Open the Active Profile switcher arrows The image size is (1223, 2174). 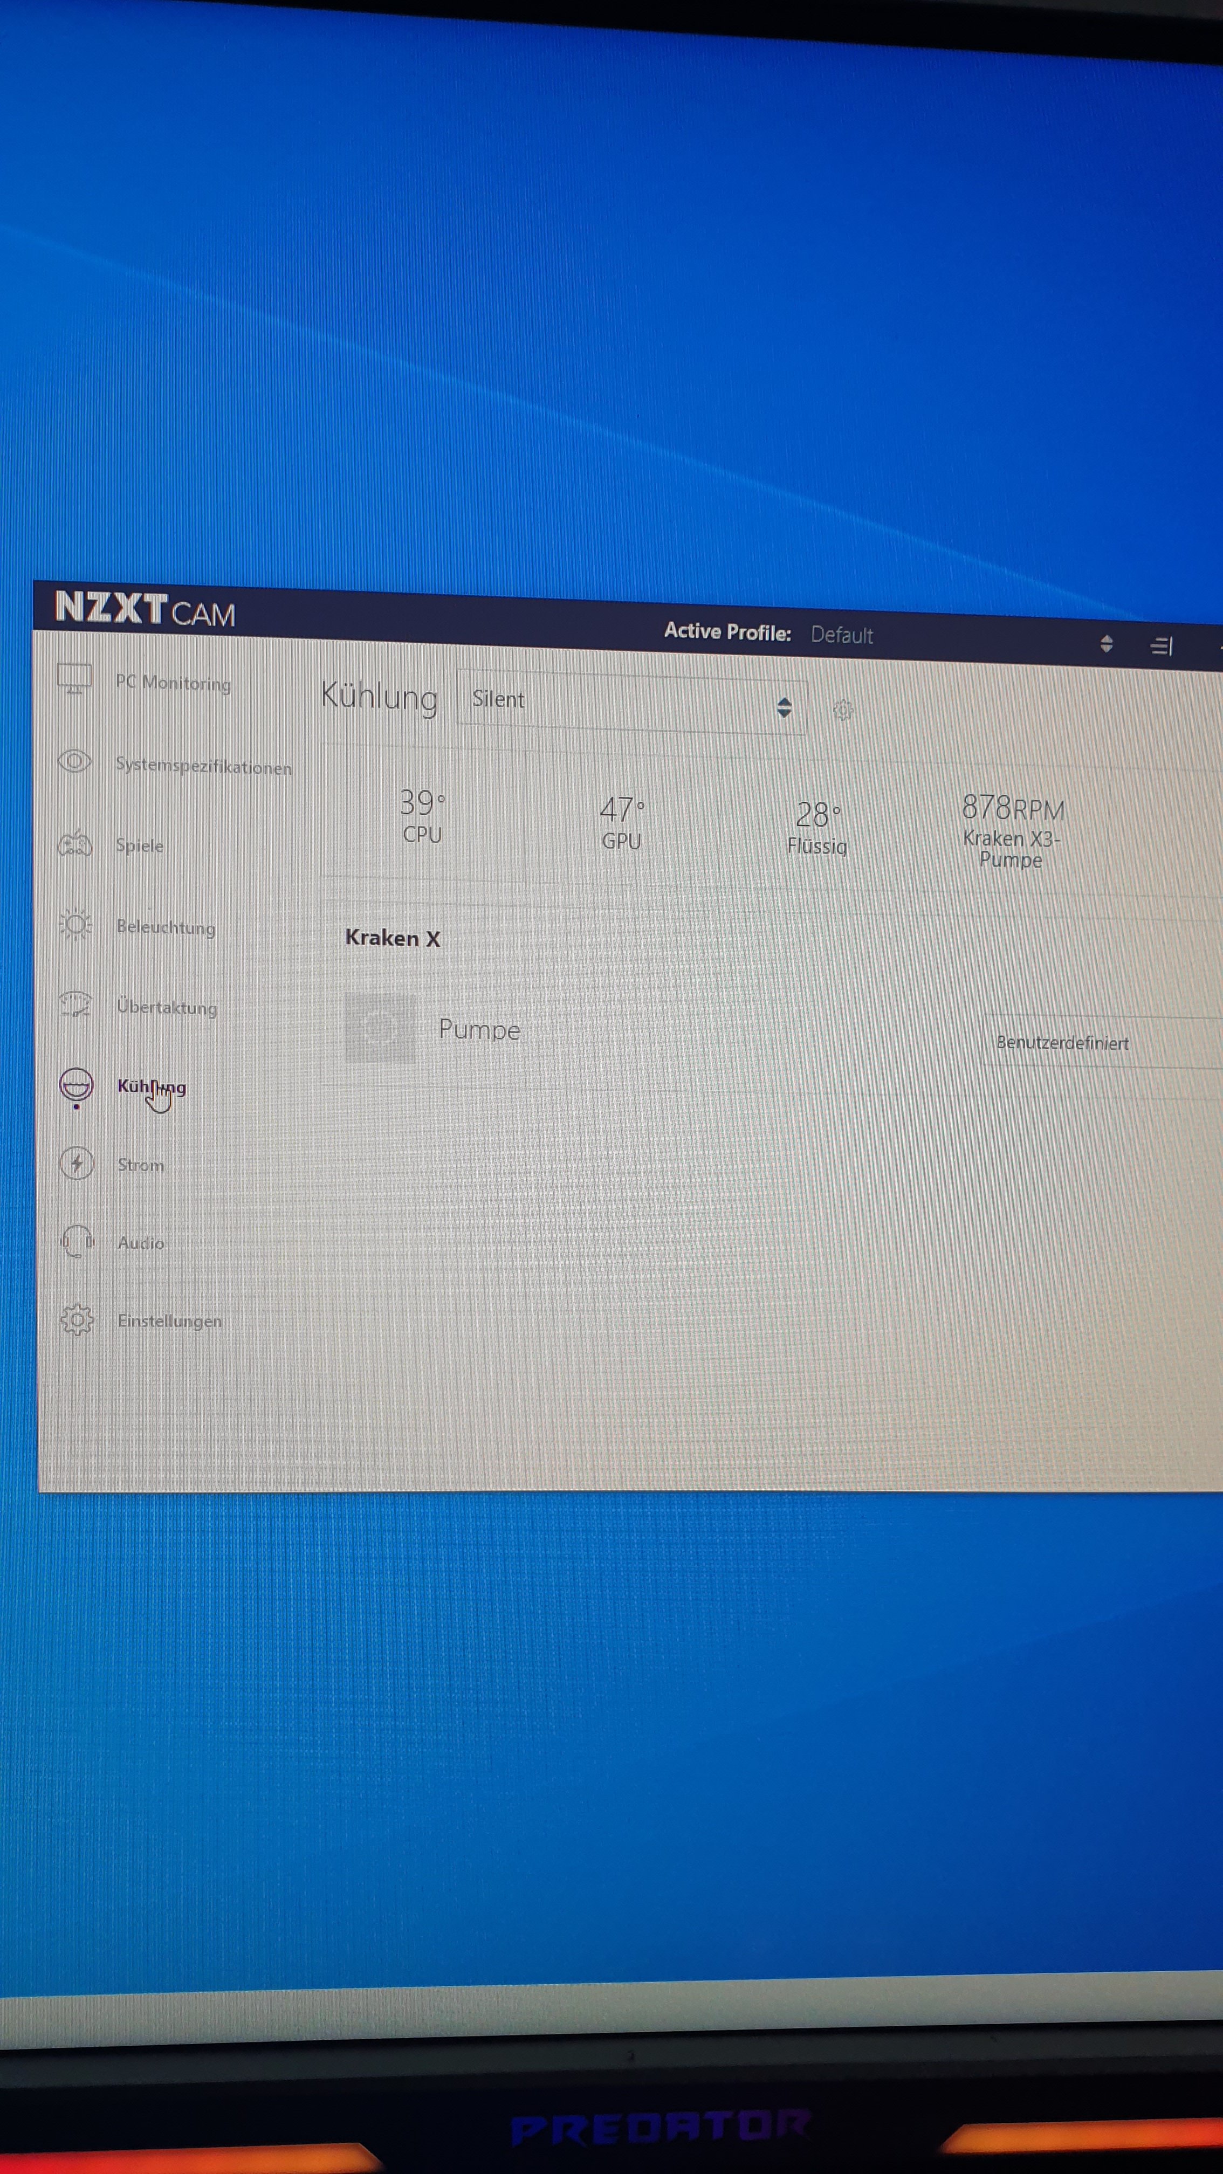click(x=1107, y=644)
